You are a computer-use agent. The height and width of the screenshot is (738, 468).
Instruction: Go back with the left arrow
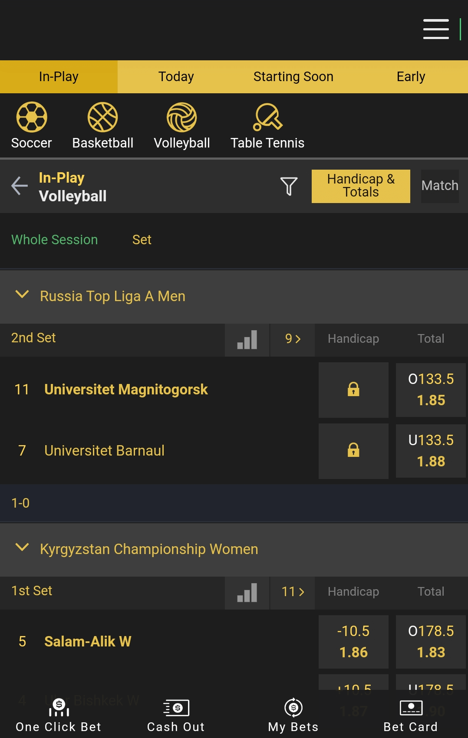tap(20, 186)
